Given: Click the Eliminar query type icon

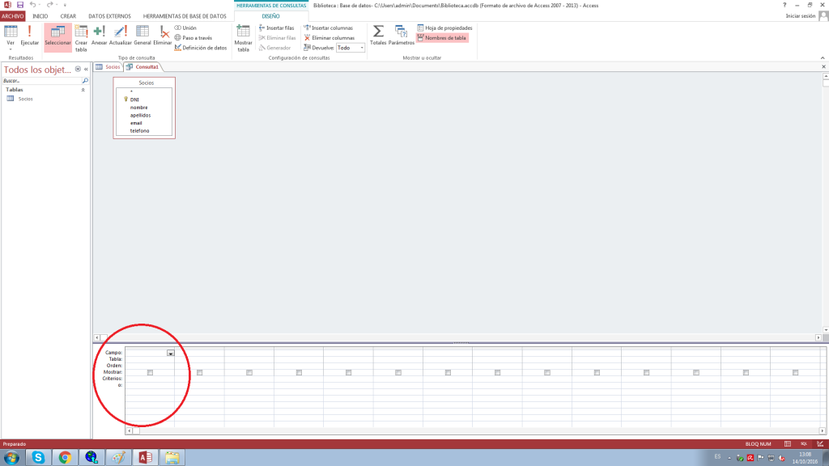Looking at the screenshot, I should pos(163,36).
